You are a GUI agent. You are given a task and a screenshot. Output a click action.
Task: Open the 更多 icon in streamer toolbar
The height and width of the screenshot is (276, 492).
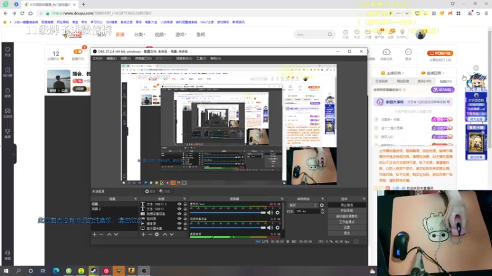click(x=408, y=54)
